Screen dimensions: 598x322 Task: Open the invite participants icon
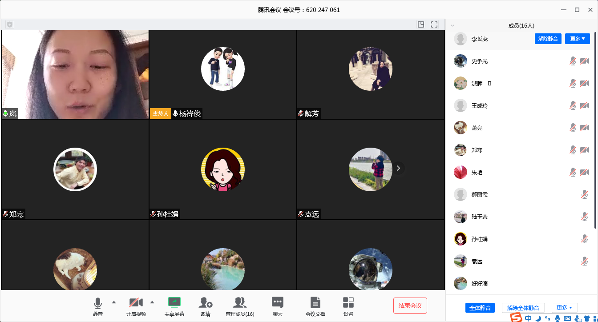(205, 303)
